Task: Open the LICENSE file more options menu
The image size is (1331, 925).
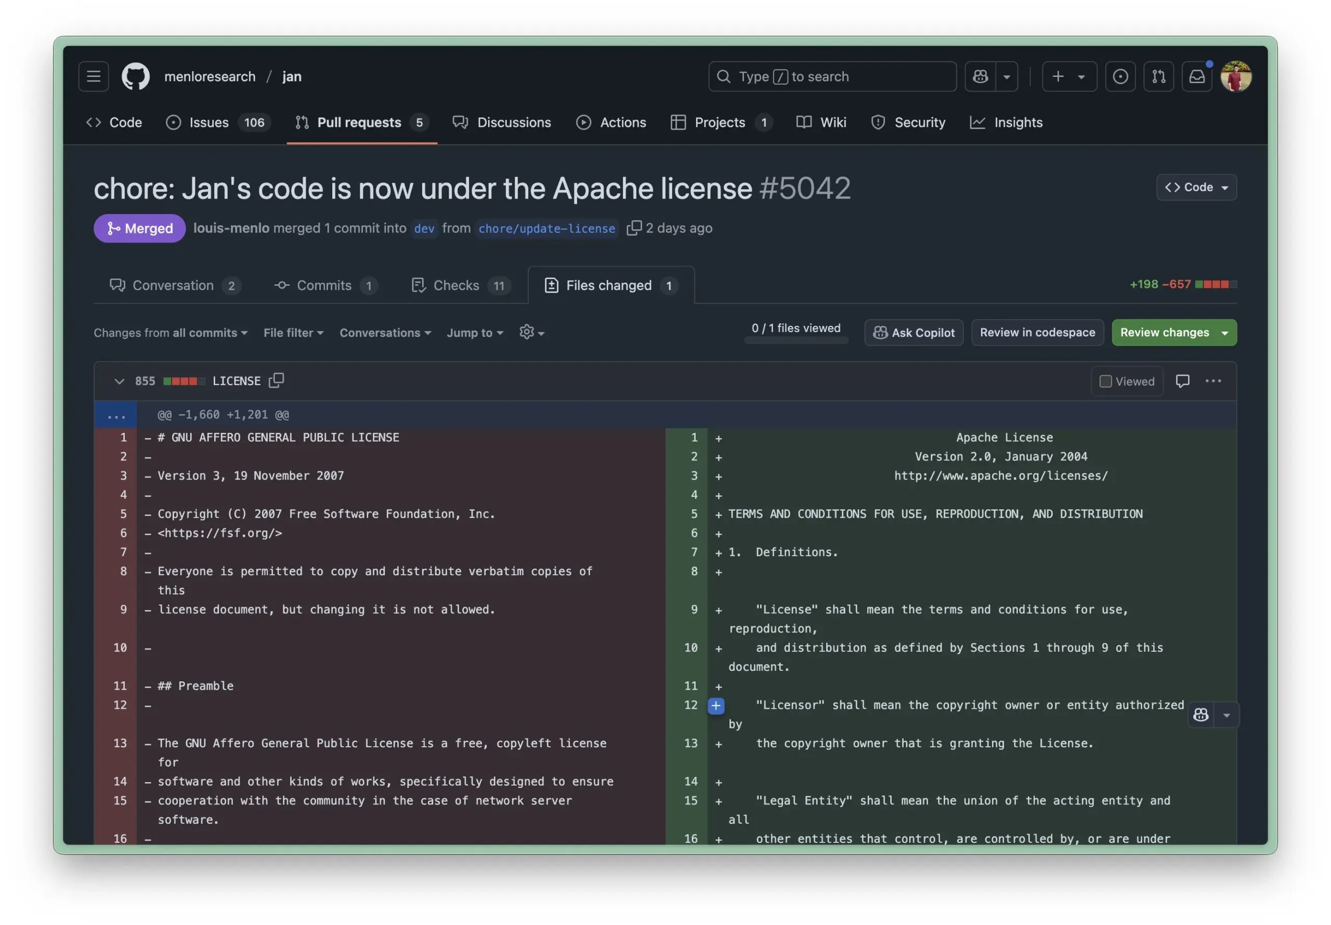Action: coord(1213,381)
